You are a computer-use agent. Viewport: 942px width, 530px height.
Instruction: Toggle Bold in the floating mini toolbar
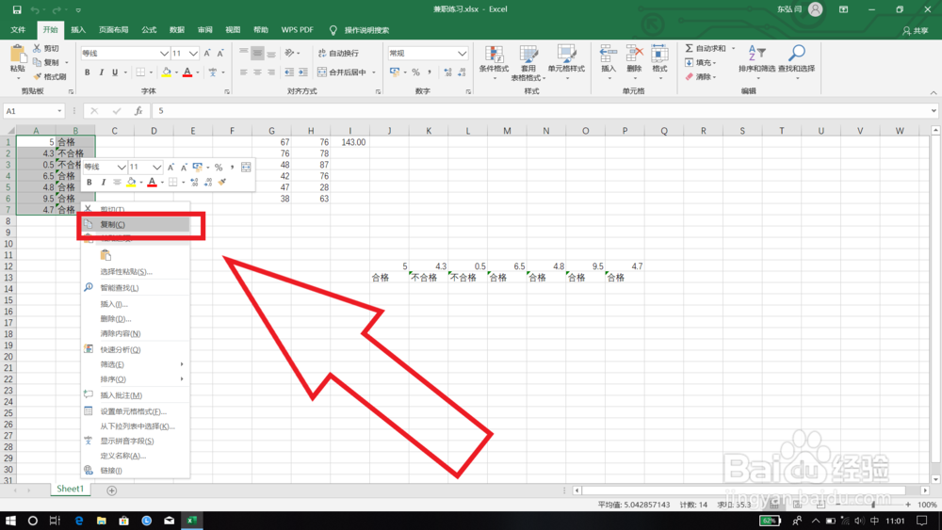89,182
